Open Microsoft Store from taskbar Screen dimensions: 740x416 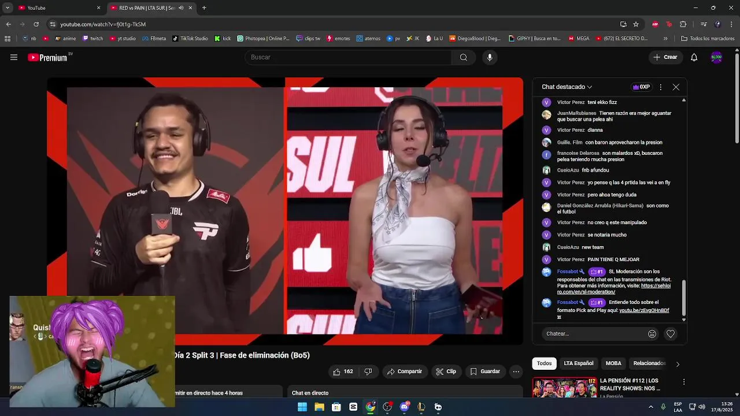coord(336,407)
